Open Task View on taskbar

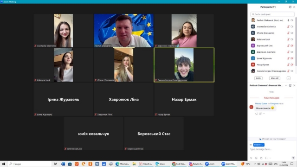click(56, 164)
